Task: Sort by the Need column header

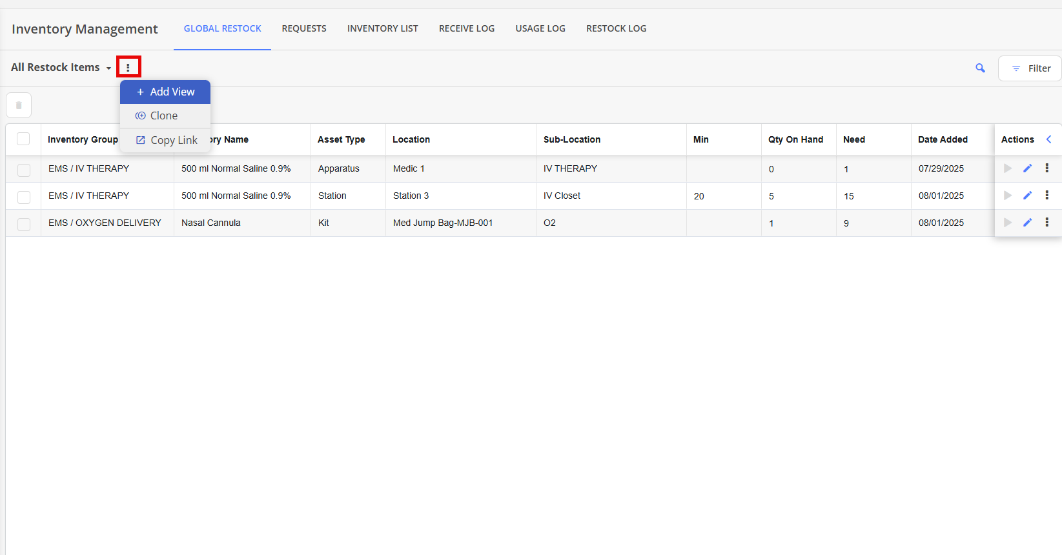Action: 854,139
